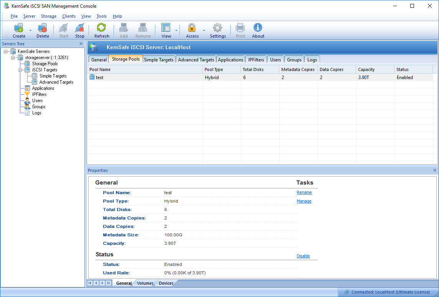Switch to the Volumes tab at the bottom

point(145,283)
